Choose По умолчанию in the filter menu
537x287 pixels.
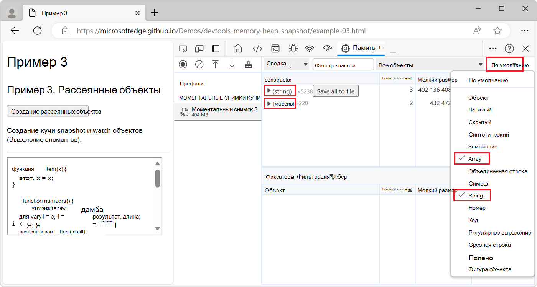(488, 80)
